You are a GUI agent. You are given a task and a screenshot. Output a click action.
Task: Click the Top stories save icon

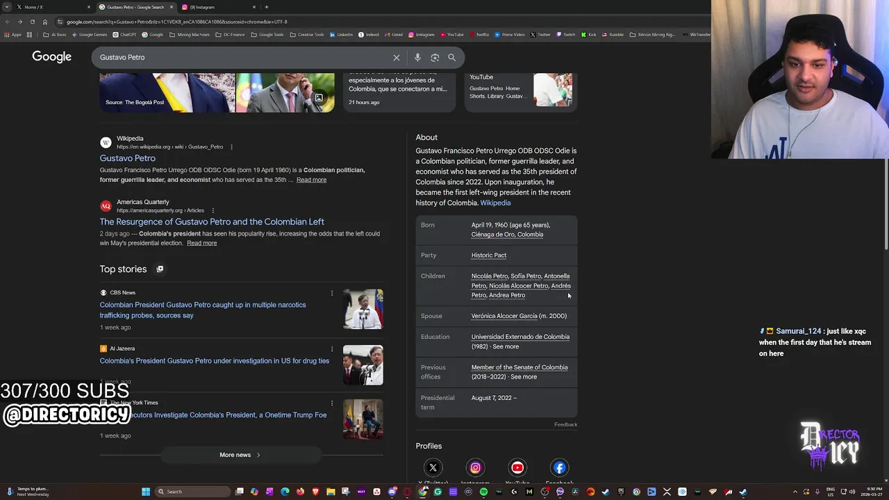[160, 269]
